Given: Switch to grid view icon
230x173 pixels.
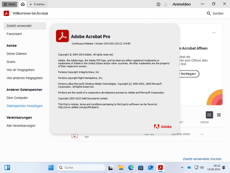Looking at the screenshot, I should tap(219, 115).
